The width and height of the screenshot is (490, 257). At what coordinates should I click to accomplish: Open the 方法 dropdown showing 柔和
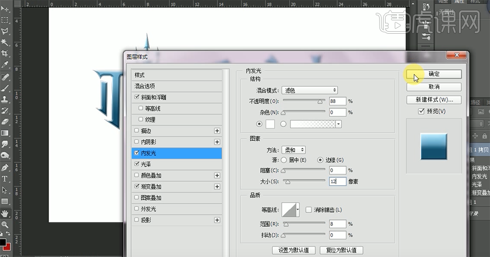tap(294, 150)
